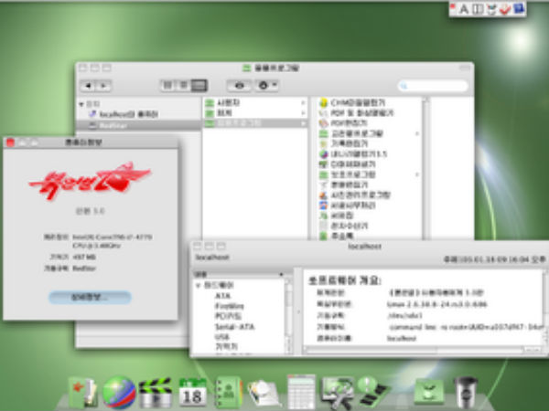The image size is (549, 411).
Task: Click the more info button in About window
Action: tap(90, 298)
